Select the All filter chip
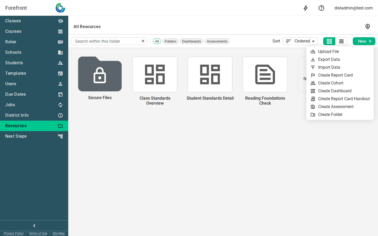This screenshot has height=236, width=378. point(157,41)
